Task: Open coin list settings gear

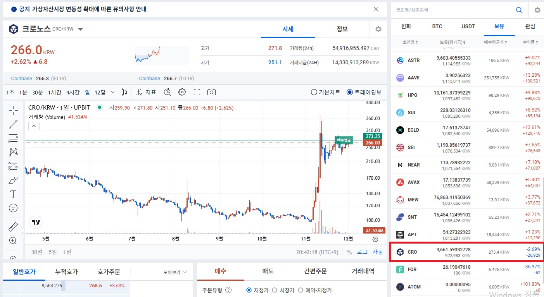Action: [x=537, y=10]
